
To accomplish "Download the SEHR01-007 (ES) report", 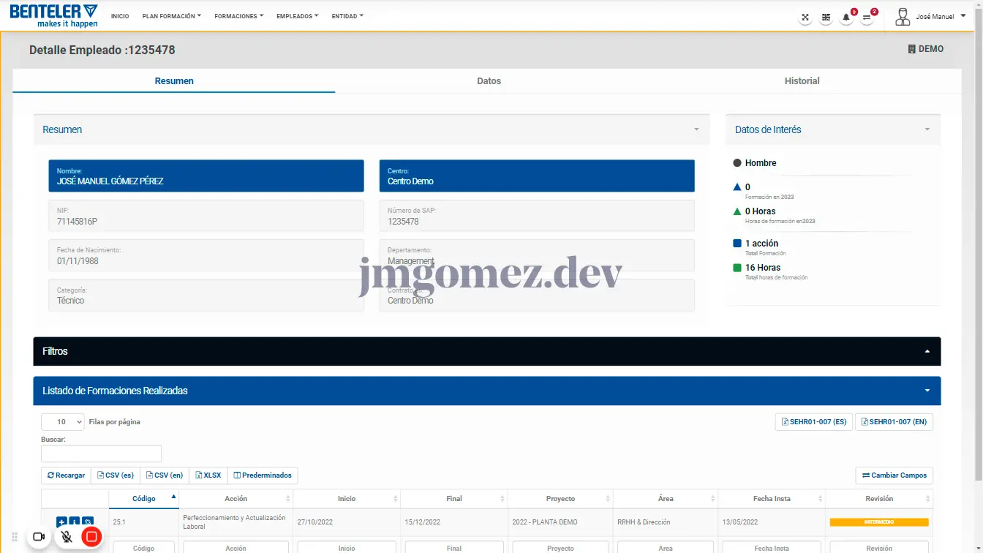I will [813, 422].
